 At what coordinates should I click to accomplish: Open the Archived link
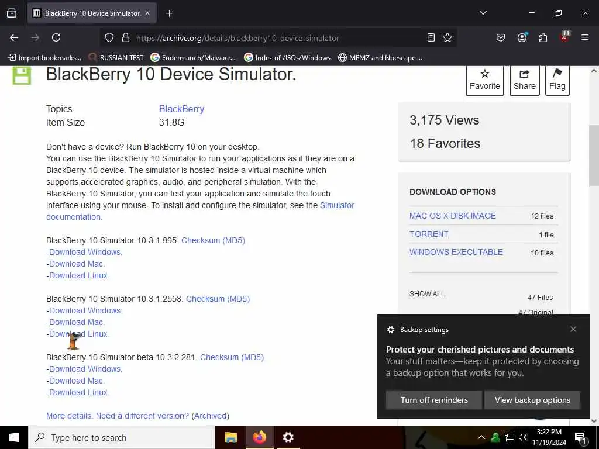(x=210, y=416)
